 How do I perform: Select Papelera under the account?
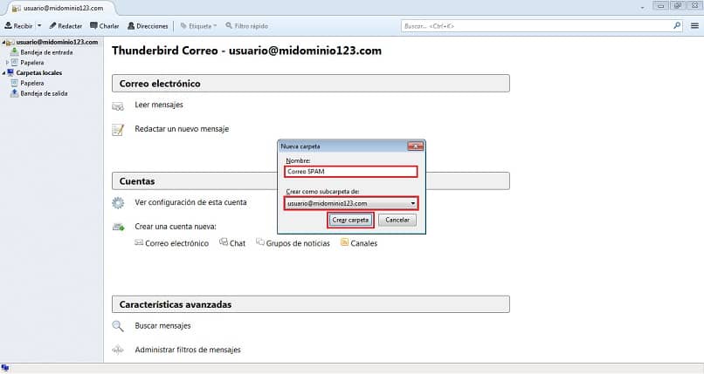[x=31, y=63]
